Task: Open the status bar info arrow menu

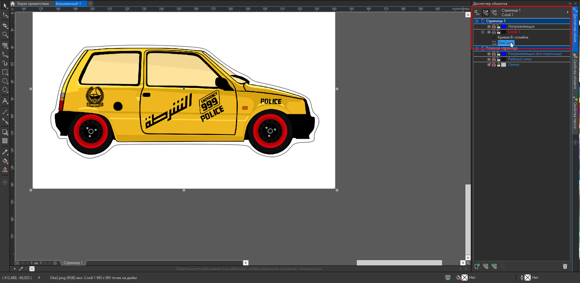Action: (x=39, y=278)
